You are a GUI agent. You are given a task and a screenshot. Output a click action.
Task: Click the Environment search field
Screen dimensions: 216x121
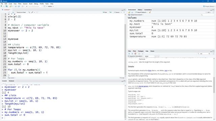[x=208, y=15]
